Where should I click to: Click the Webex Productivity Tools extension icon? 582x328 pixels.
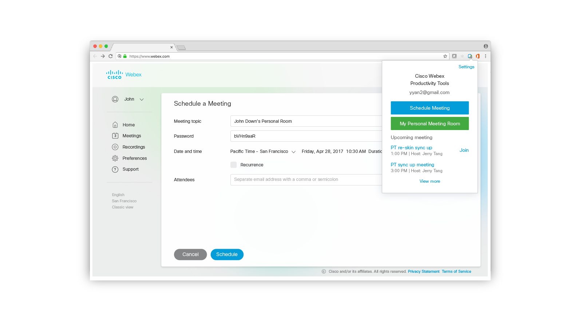click(x=470, y=56)
